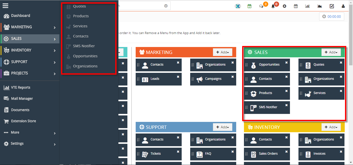
Task: Open the Add dropdown in INVENTORY
Action: tap(331, 127)
